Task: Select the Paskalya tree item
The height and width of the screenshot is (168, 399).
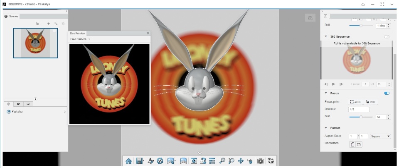Action: [x=36, y=112]
